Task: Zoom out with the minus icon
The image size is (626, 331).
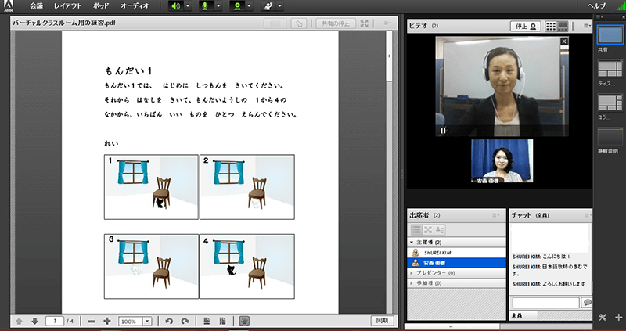Action: pos(91,321)
